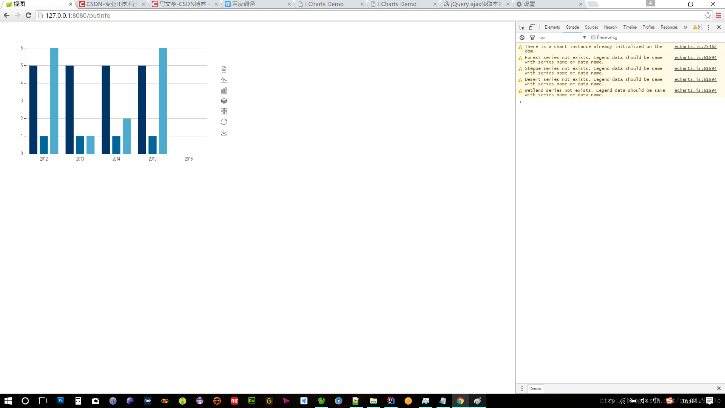This screenshot has width=725, height=408.
Task: Open ECharts data view tool
Action: click(x=224, y=69)
